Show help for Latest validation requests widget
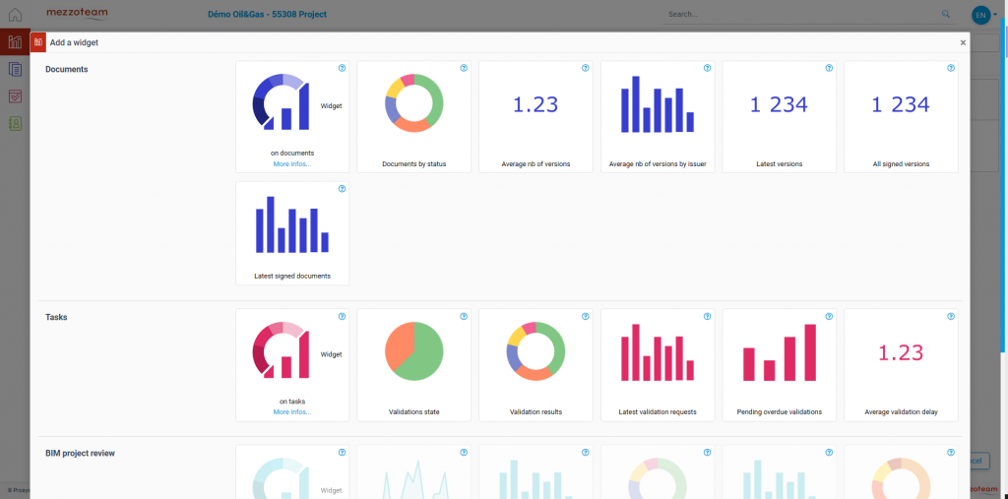This screenshot has width=1008, height=499. tap(707, 316)
